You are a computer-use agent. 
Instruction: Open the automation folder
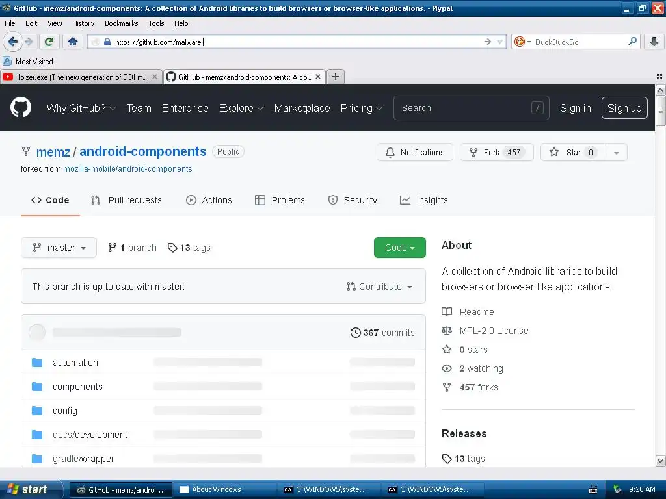(75, 363)
